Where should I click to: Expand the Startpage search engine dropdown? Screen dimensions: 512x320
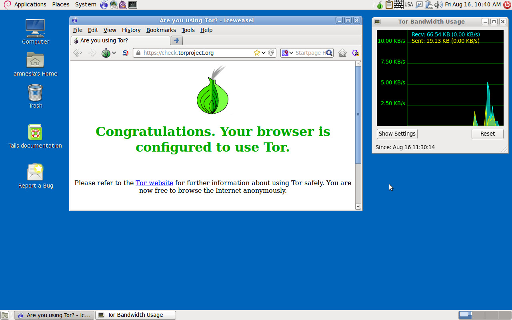click(292, 52)
